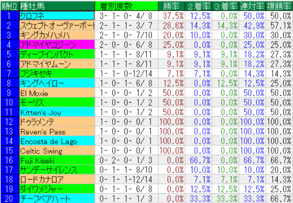
Task: Sort by the 勝率 column header
Action: 172,6
